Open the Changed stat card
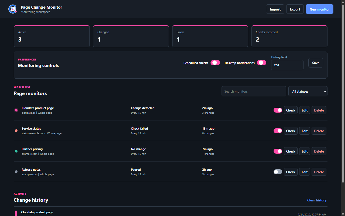This screenshot has height=216, width=345. [131, 36]
